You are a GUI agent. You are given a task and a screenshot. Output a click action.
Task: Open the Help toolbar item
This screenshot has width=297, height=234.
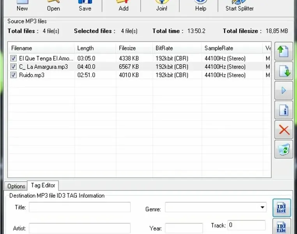pyautogui.click(x=201, y=6)
